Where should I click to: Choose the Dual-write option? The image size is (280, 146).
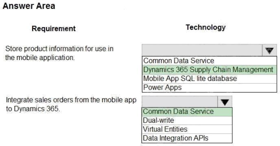pyautogui.click(x=187, y=120)
